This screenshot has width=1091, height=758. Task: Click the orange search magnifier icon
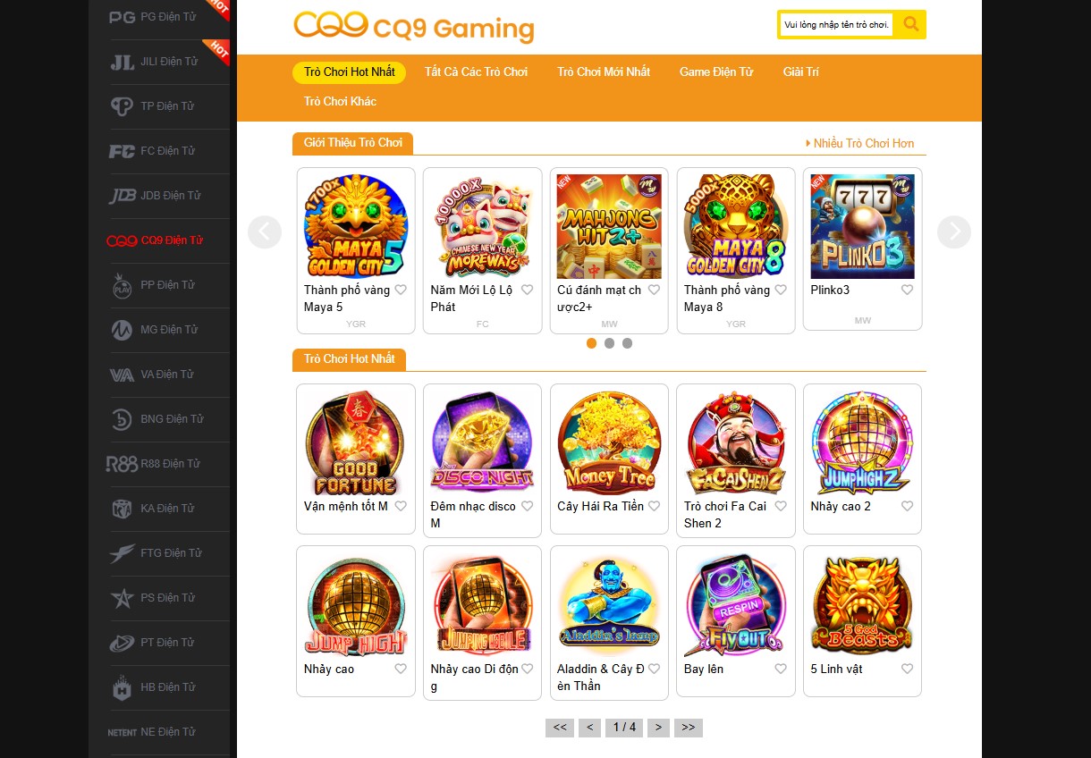910,24
